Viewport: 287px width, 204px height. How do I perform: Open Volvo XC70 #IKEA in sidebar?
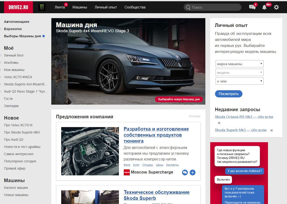18,77
